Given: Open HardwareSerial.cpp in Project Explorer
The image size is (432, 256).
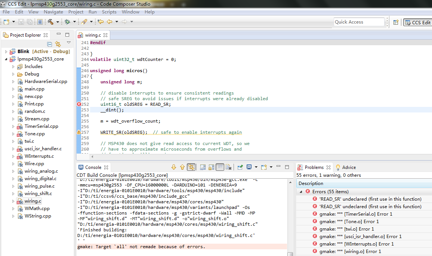Looking at the screenshot, I should pyautogui.click(x=46, y=81).
